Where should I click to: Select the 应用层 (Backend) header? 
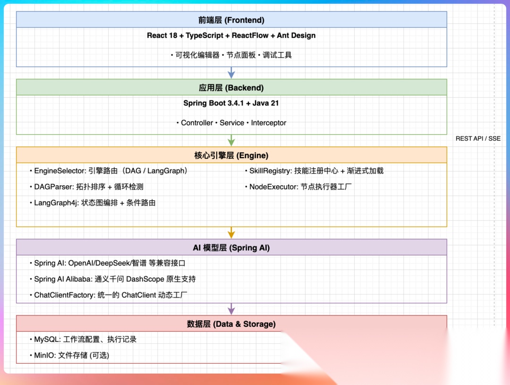pyautogui.click(x=231, y=87)
